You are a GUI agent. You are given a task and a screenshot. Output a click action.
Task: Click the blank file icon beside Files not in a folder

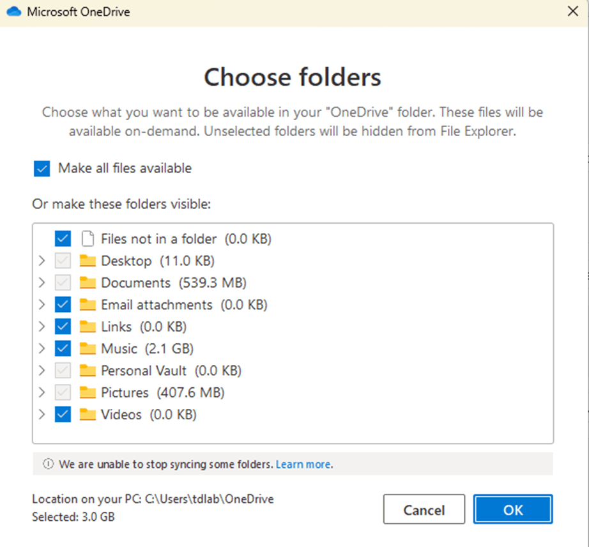[x=88, y=238]
